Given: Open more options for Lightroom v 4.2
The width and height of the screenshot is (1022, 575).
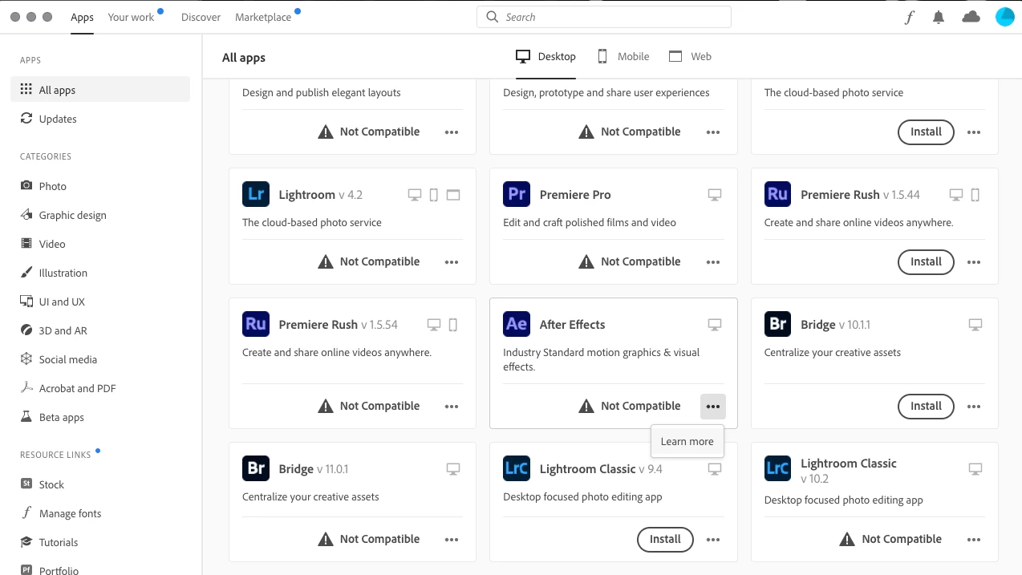Looking at the screenshot, I should 452,261.
